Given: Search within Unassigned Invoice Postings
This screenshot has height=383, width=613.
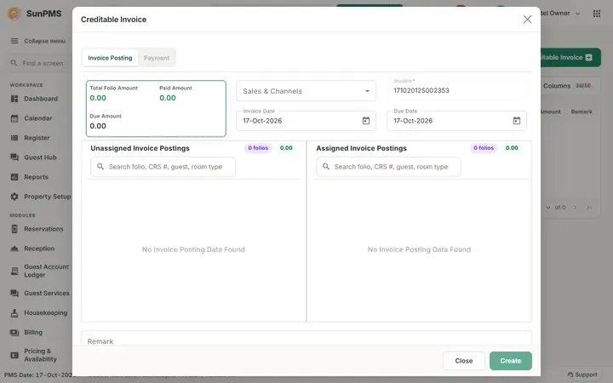Looking at the screenshot, I should click(x=163, y=167).
